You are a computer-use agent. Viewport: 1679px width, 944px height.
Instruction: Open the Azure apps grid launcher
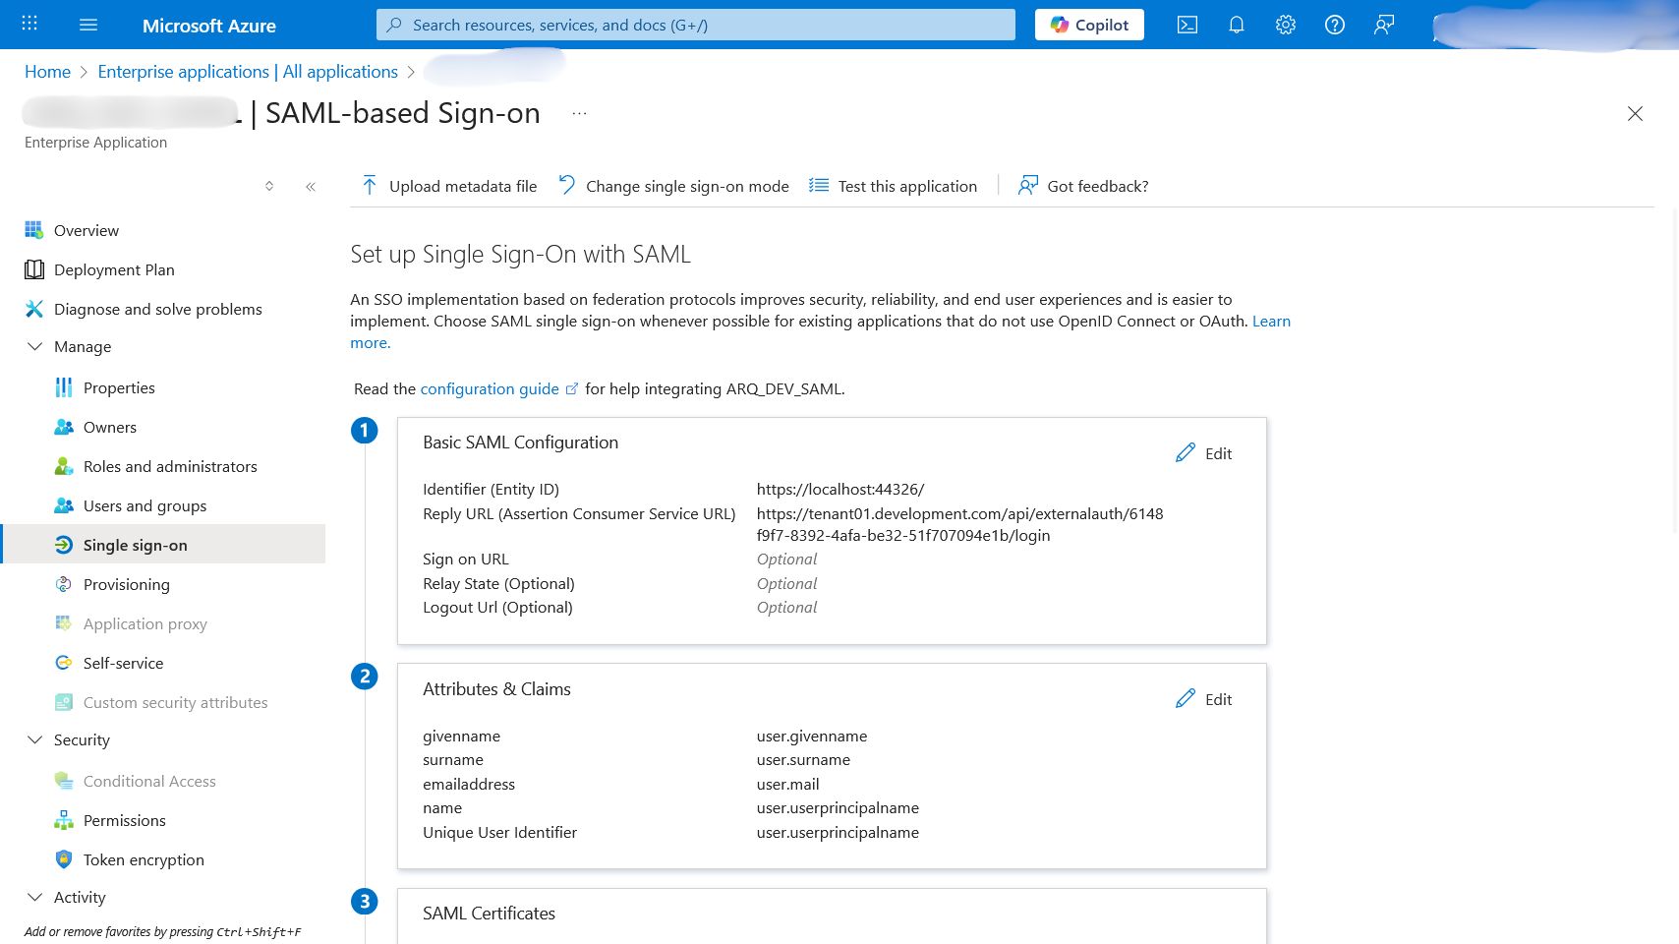point(29,25)
